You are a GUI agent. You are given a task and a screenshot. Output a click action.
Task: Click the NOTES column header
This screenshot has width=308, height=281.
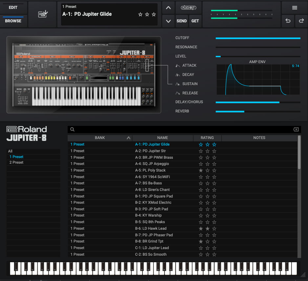(x=259, y=138)
